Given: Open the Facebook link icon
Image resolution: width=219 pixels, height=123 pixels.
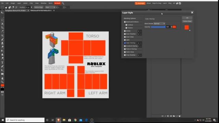Looking at the screenshot, I should [180, 3].
